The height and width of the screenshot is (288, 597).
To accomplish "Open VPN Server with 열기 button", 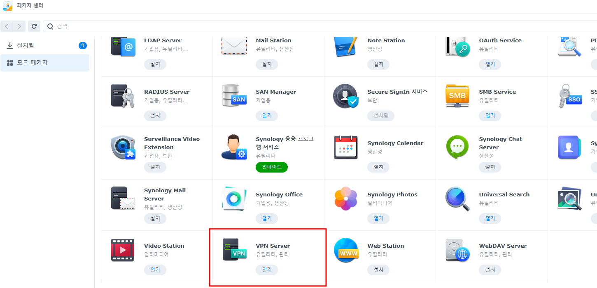I will 267,270.
